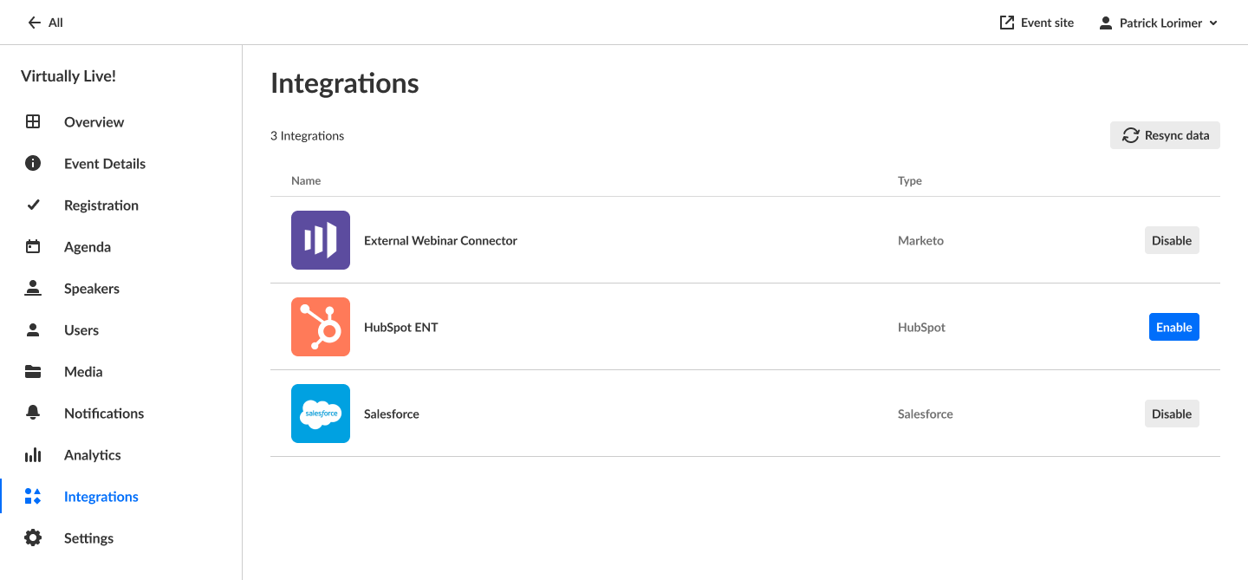Open the Patrick Lorimer user dropdown

(1159, 23)
